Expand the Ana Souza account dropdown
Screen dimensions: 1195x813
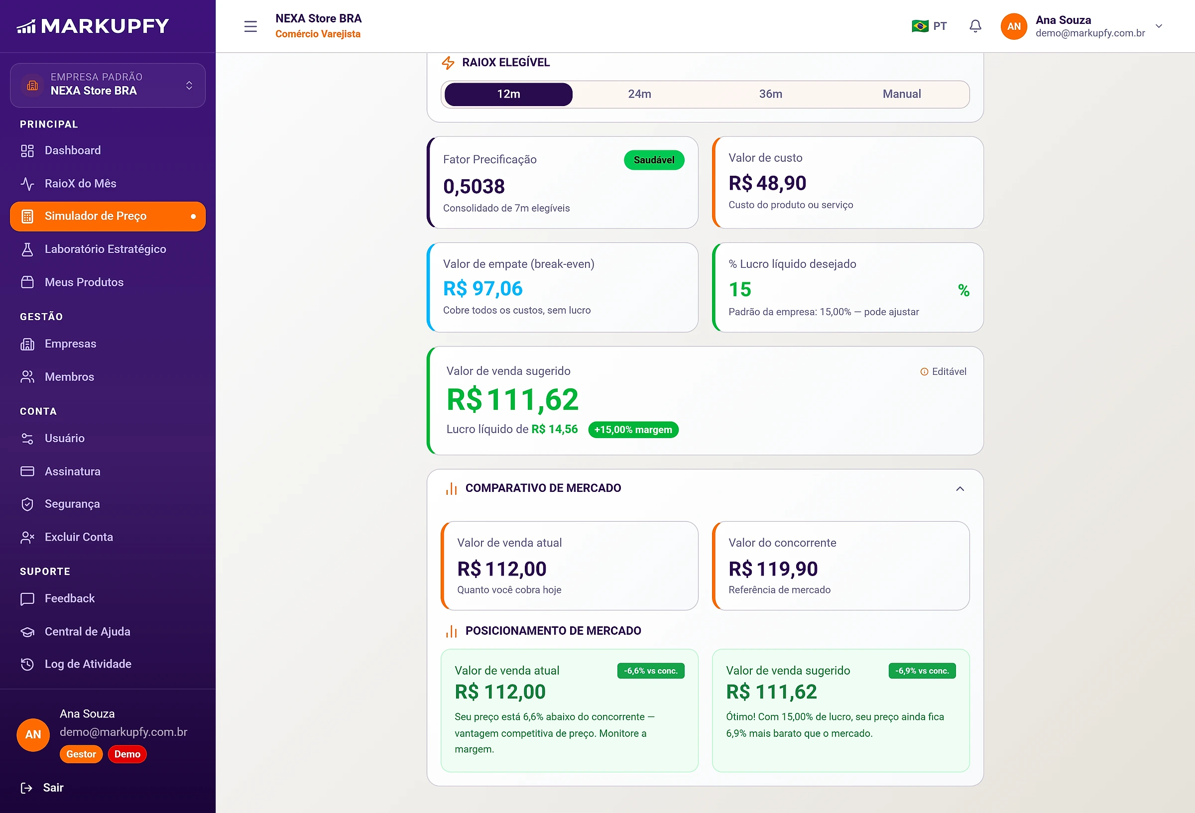tap(1159, 26)
